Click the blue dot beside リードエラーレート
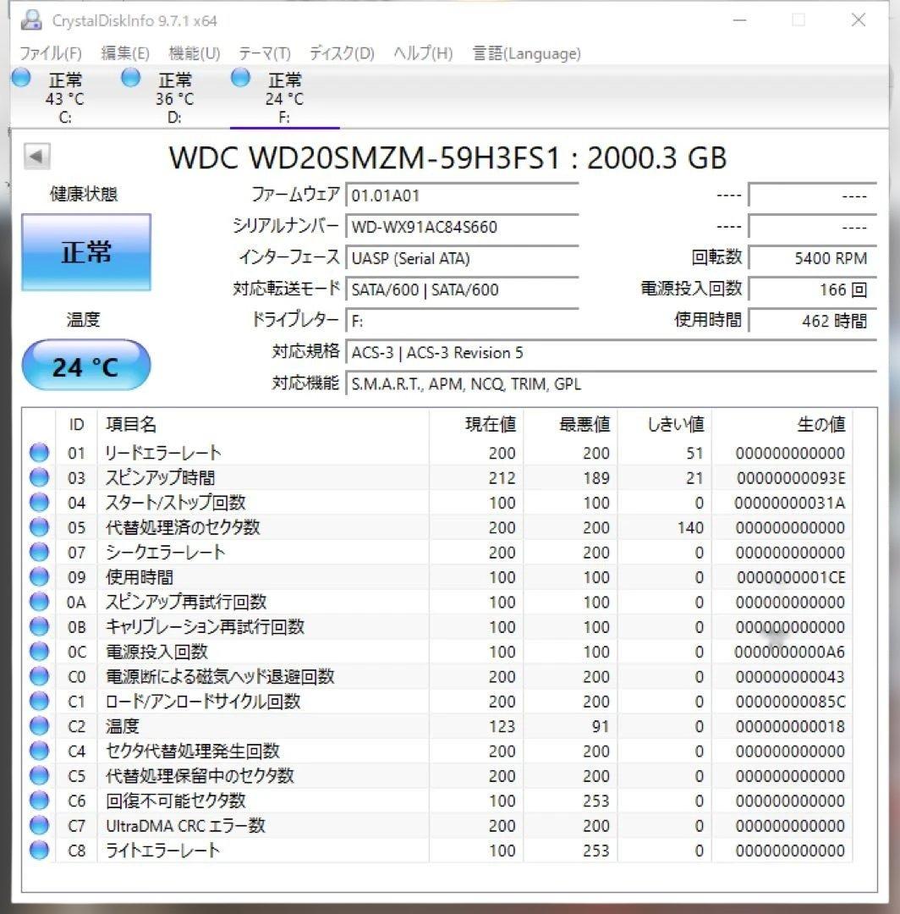Image resolution: width=900 pixels, height=914 pixels. click(x=39, y=453)
